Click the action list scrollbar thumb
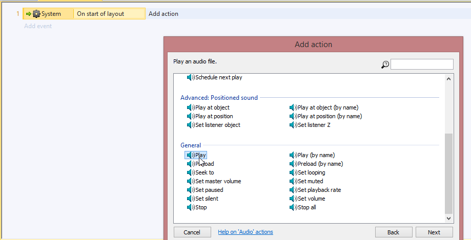 [x=448, y=173]
